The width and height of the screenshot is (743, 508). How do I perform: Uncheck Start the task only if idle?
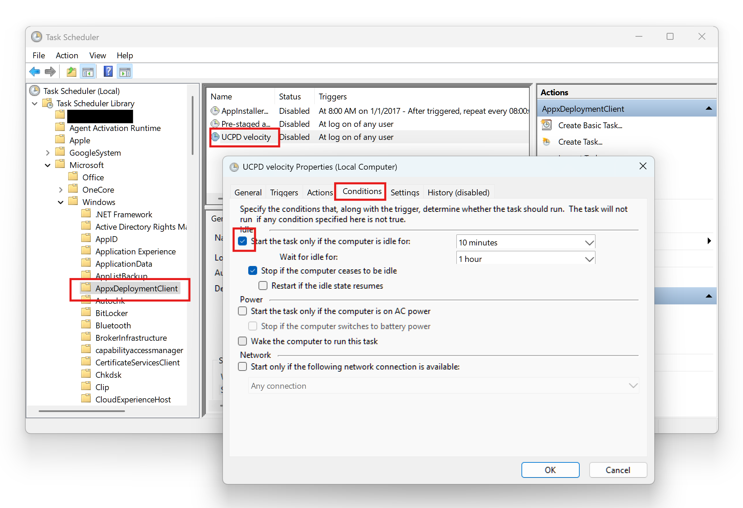pos(242,241)
